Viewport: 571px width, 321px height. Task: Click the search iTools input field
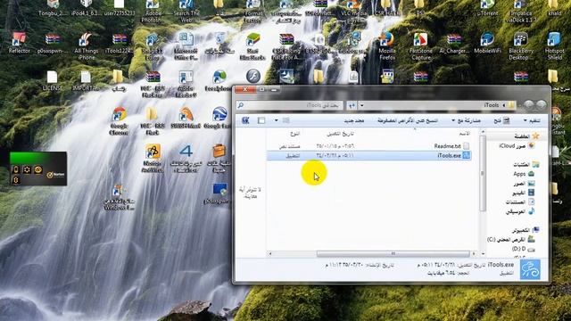[289, 105]
